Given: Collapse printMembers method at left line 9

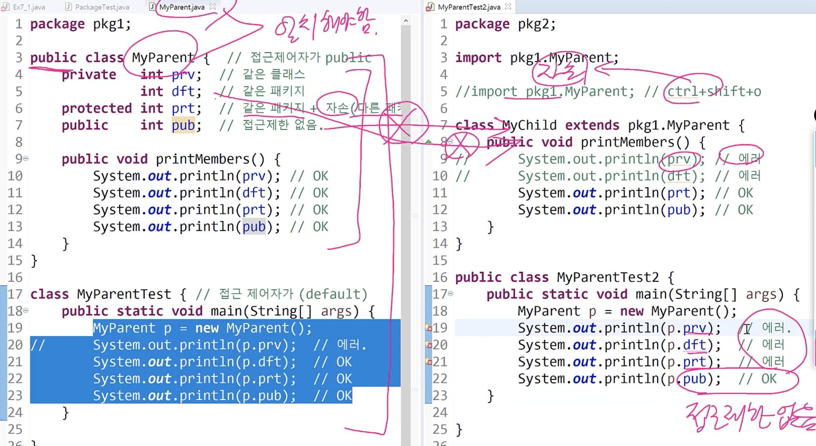Looking at the screenshot, I should pos(26,158).
